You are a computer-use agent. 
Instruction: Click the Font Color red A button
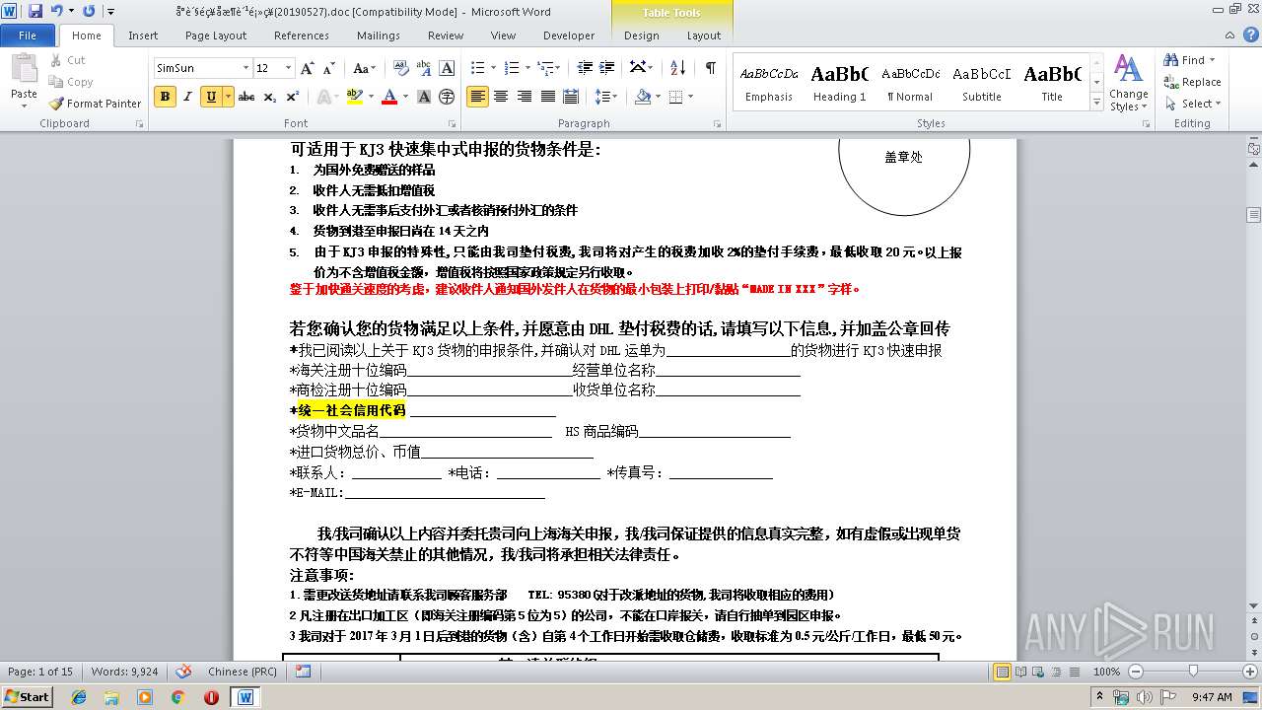pyautogui.click(x=388, y=97)
